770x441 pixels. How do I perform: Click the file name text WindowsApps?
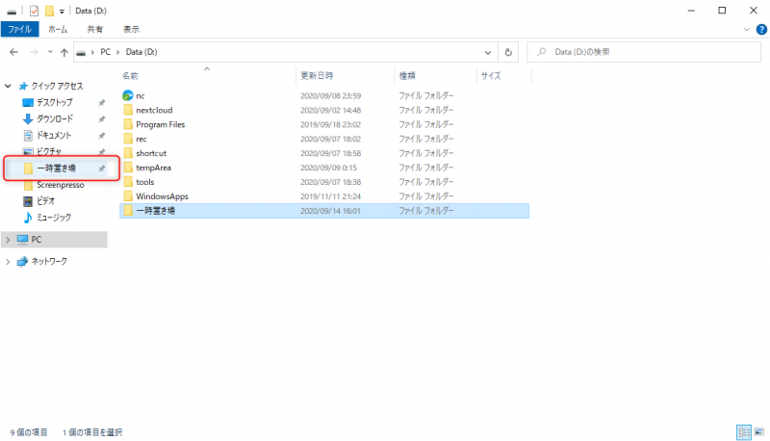tap(162, 196)
